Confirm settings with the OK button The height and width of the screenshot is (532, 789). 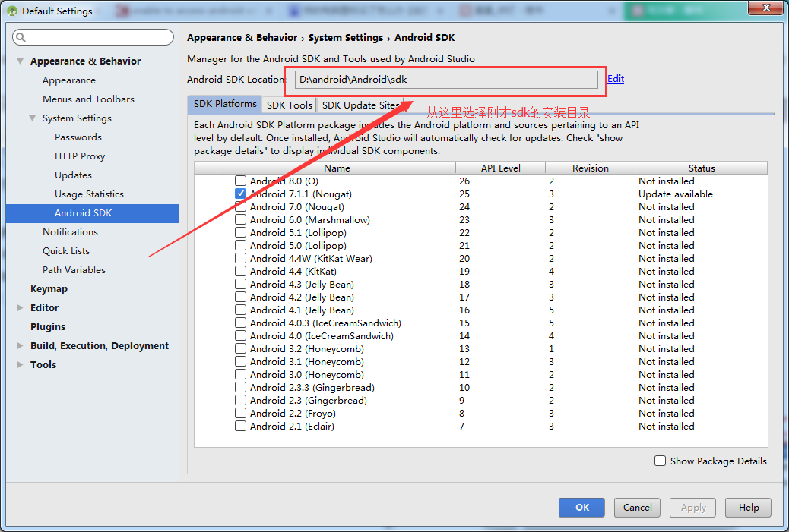pyautogui.click(x=581, y=508)
